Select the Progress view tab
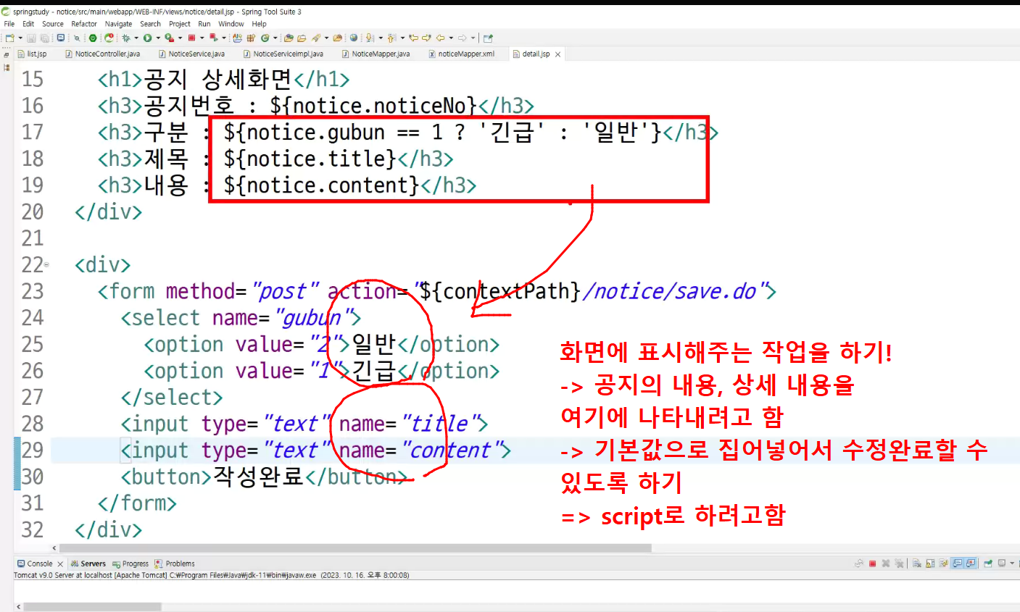 [131, 563]
